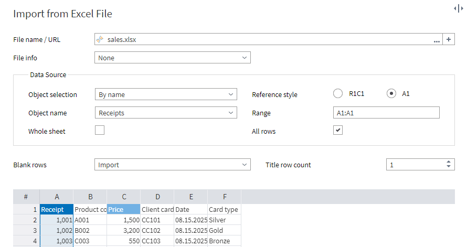Click the Price header cell
The width and height of the screenshot is (467, 247).
coord(123,209)
